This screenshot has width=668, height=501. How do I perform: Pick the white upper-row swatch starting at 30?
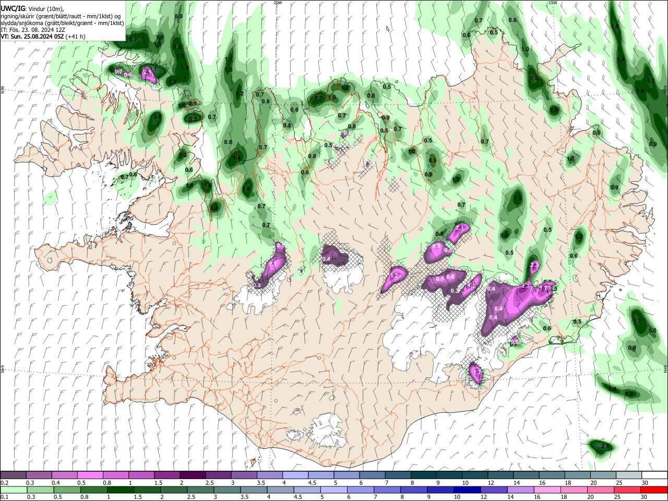coord(653,475)
